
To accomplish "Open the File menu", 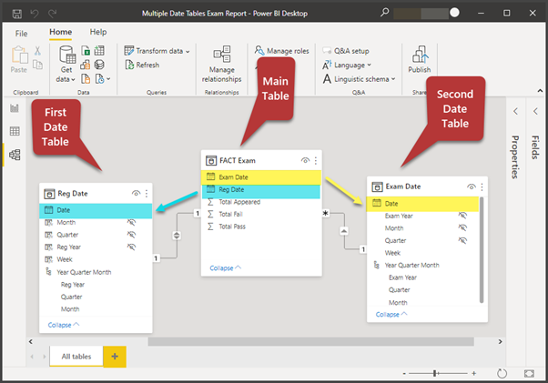I will [x=21, y=34].
